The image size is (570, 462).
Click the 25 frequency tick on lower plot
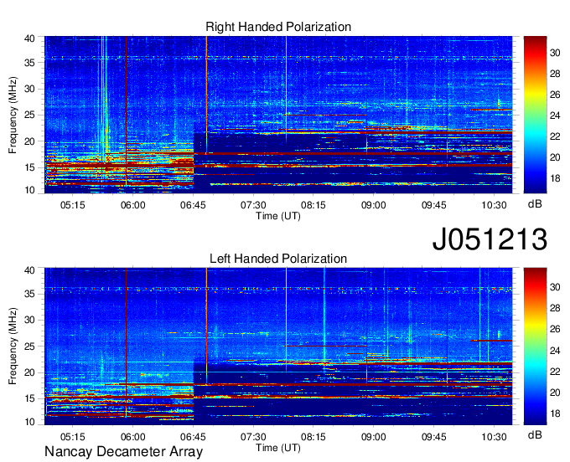click(x=29, y=346)
